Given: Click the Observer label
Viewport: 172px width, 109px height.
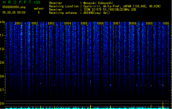Looking at the screenshot, I should click(56, 3).
